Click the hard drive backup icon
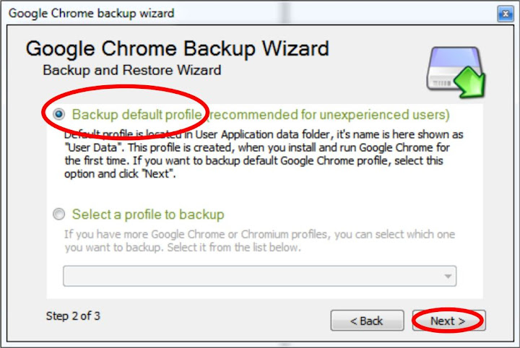The image size is (520, 348). coord(455,72)
